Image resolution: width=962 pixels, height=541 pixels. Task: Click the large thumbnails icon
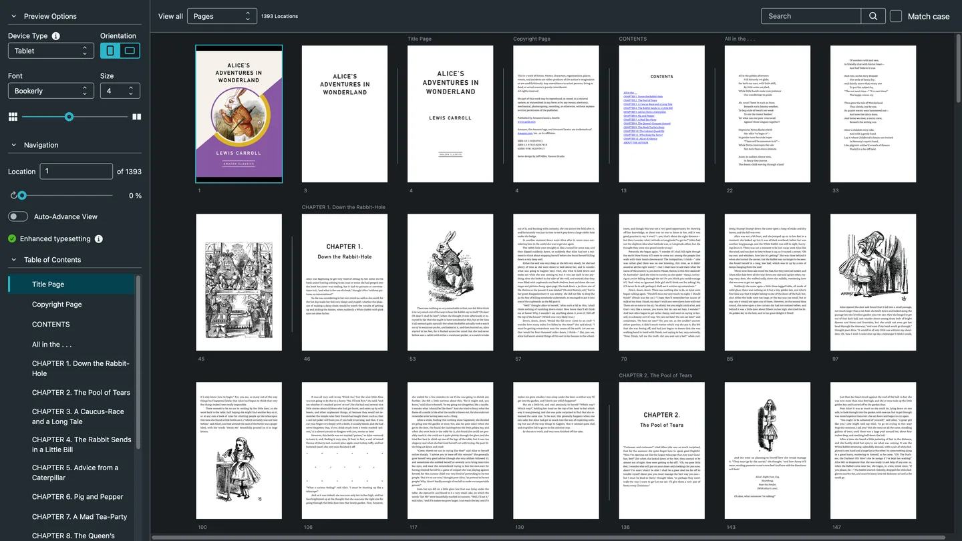(137, 117)
